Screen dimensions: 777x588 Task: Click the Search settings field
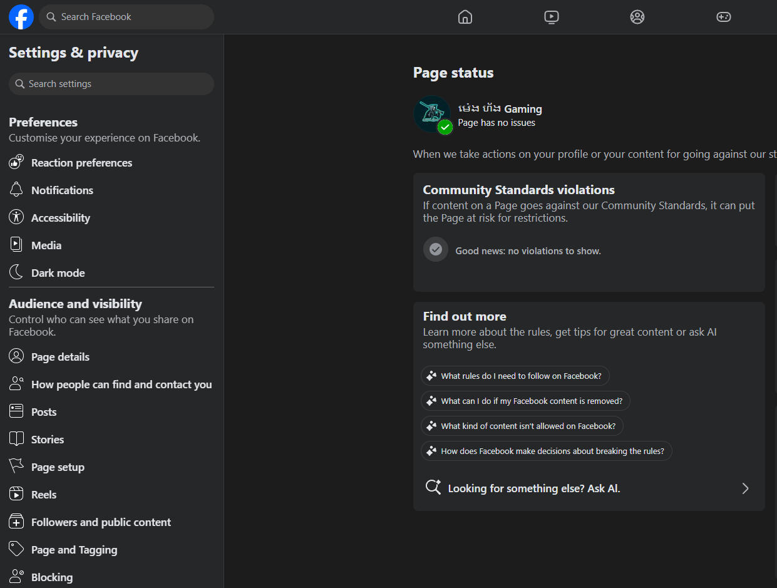(x=111, y=84)
